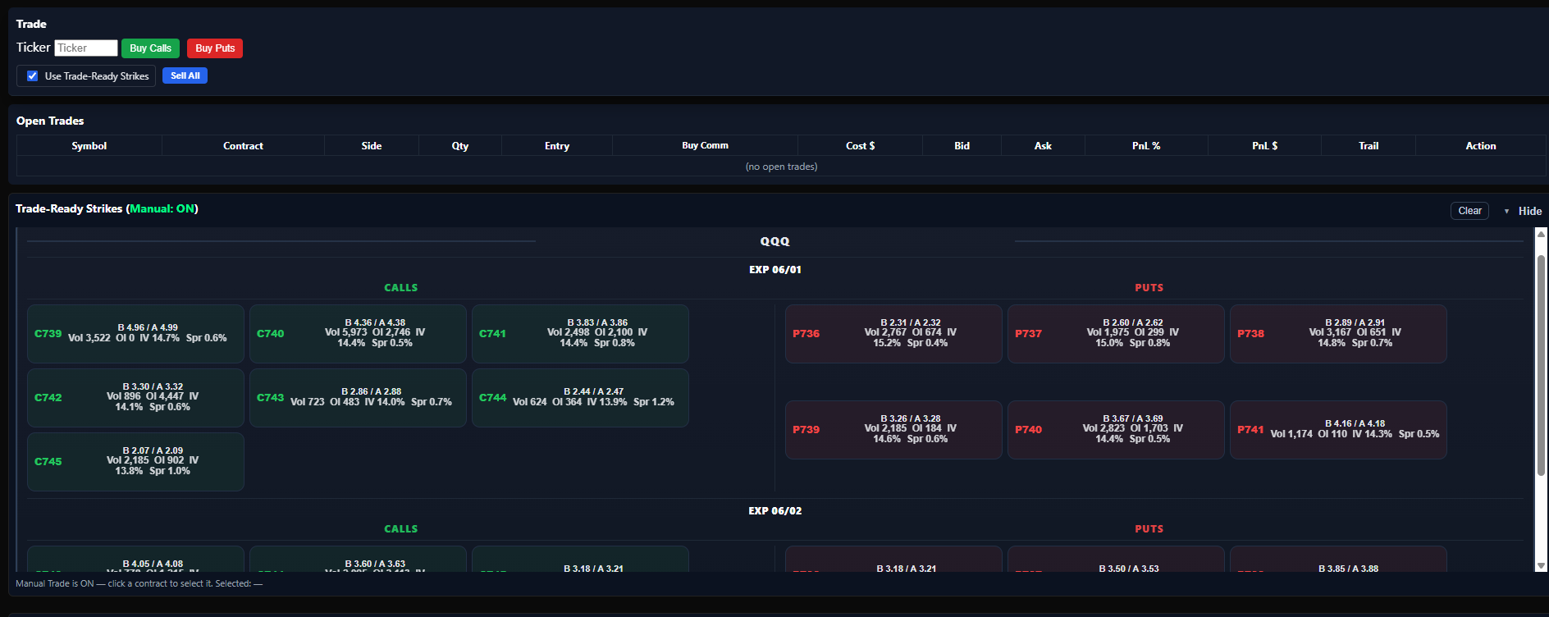This screenshot has height=617, width=1549.
Task: Select the P738 put contract
Action: pyautogui.click(x=1338, y=334)
